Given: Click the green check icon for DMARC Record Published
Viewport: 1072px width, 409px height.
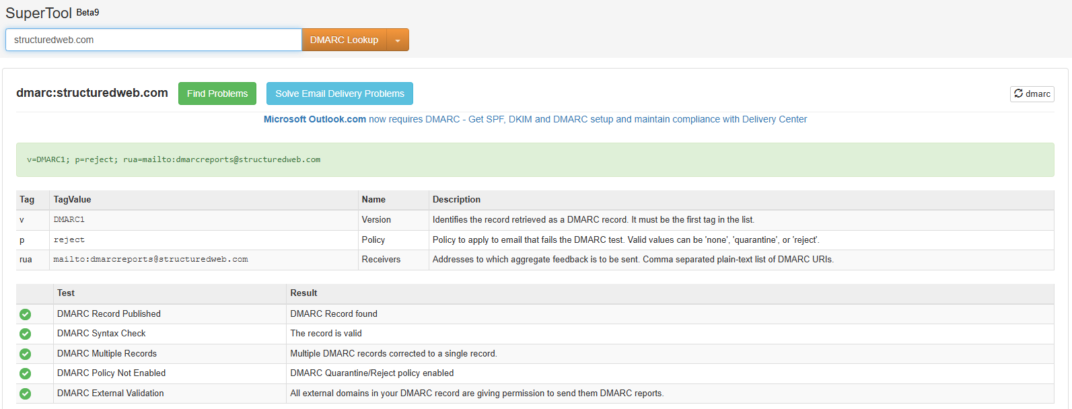Looking at the screenshot, I should click(25, 314).
